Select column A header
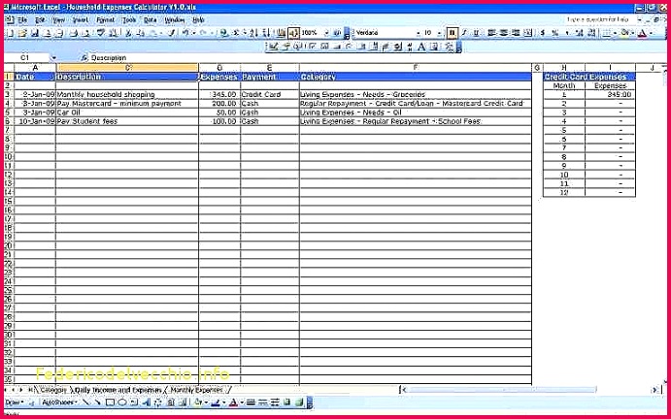The image size is (671, 419). (x=35, y=68)
